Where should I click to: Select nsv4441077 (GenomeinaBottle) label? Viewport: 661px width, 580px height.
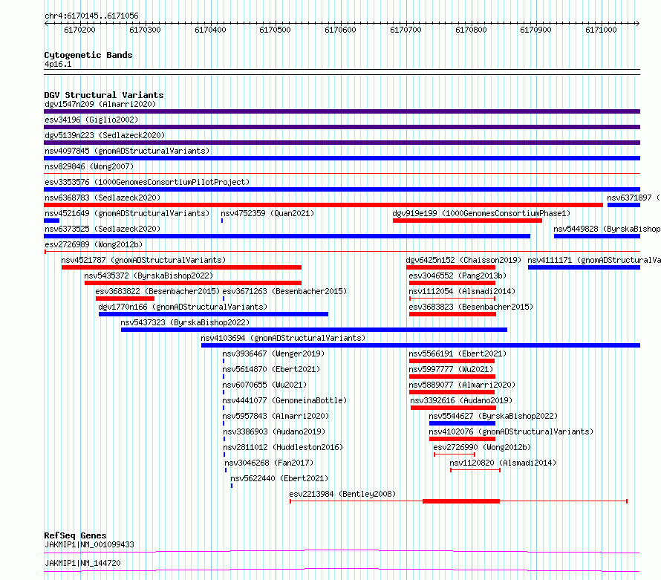[x=284, y=400]
